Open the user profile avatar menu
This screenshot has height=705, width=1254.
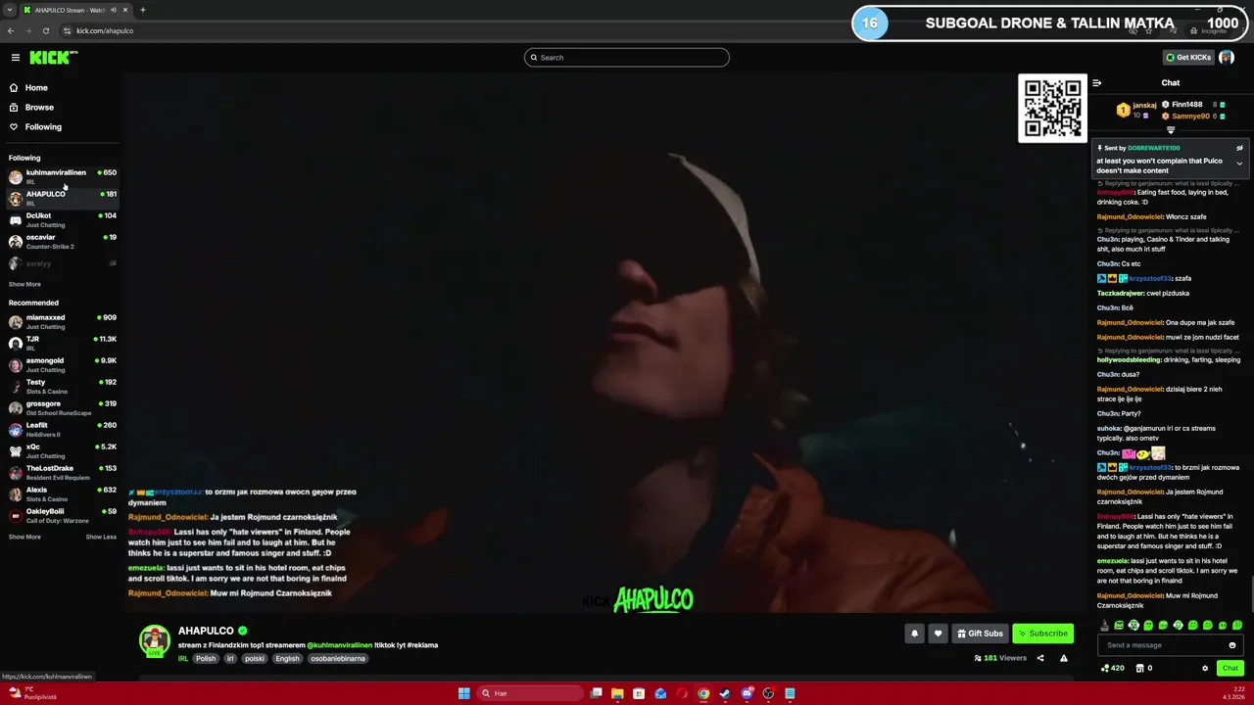(1227, 58)
